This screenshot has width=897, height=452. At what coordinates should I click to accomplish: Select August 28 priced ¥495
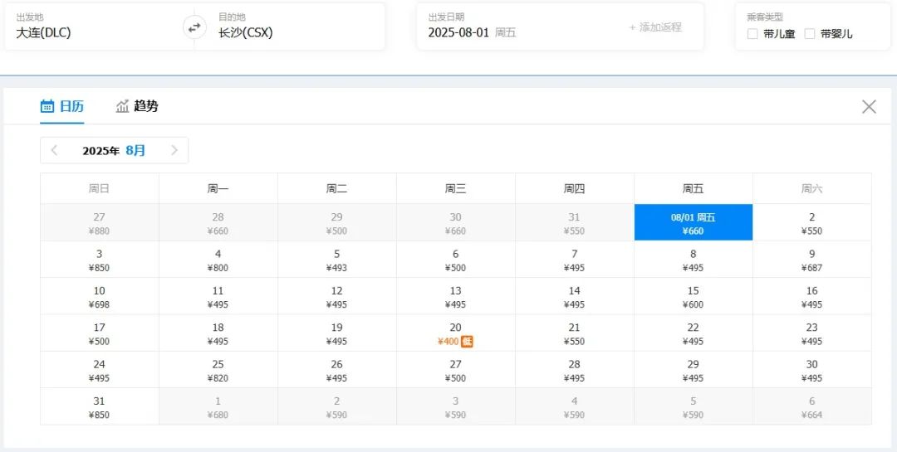click(575, 370)
